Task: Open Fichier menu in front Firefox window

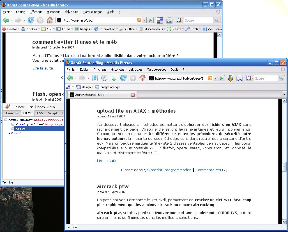Action: pos(71,69)
